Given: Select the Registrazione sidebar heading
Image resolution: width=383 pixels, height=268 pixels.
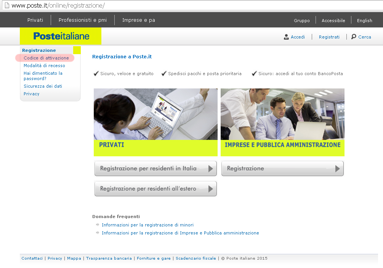Looking at the screenshot, I should [39, 50].
